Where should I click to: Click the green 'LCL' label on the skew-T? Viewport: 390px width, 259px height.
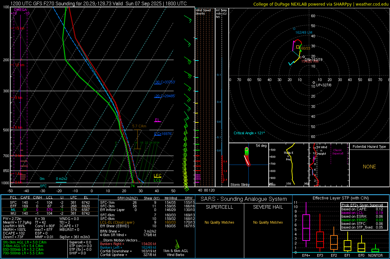(x=157, y=180)
